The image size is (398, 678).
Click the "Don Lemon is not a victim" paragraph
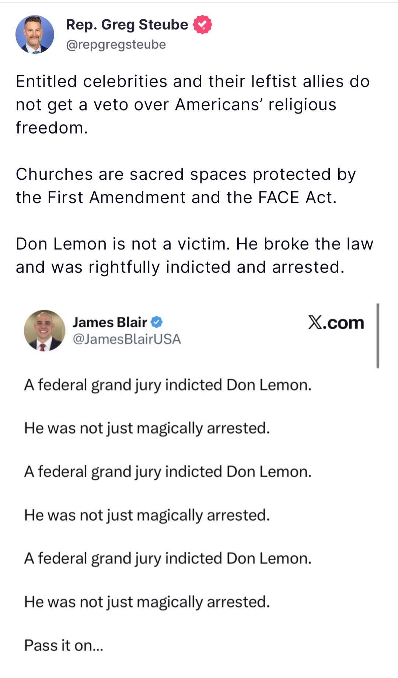(x=194, y=255)
